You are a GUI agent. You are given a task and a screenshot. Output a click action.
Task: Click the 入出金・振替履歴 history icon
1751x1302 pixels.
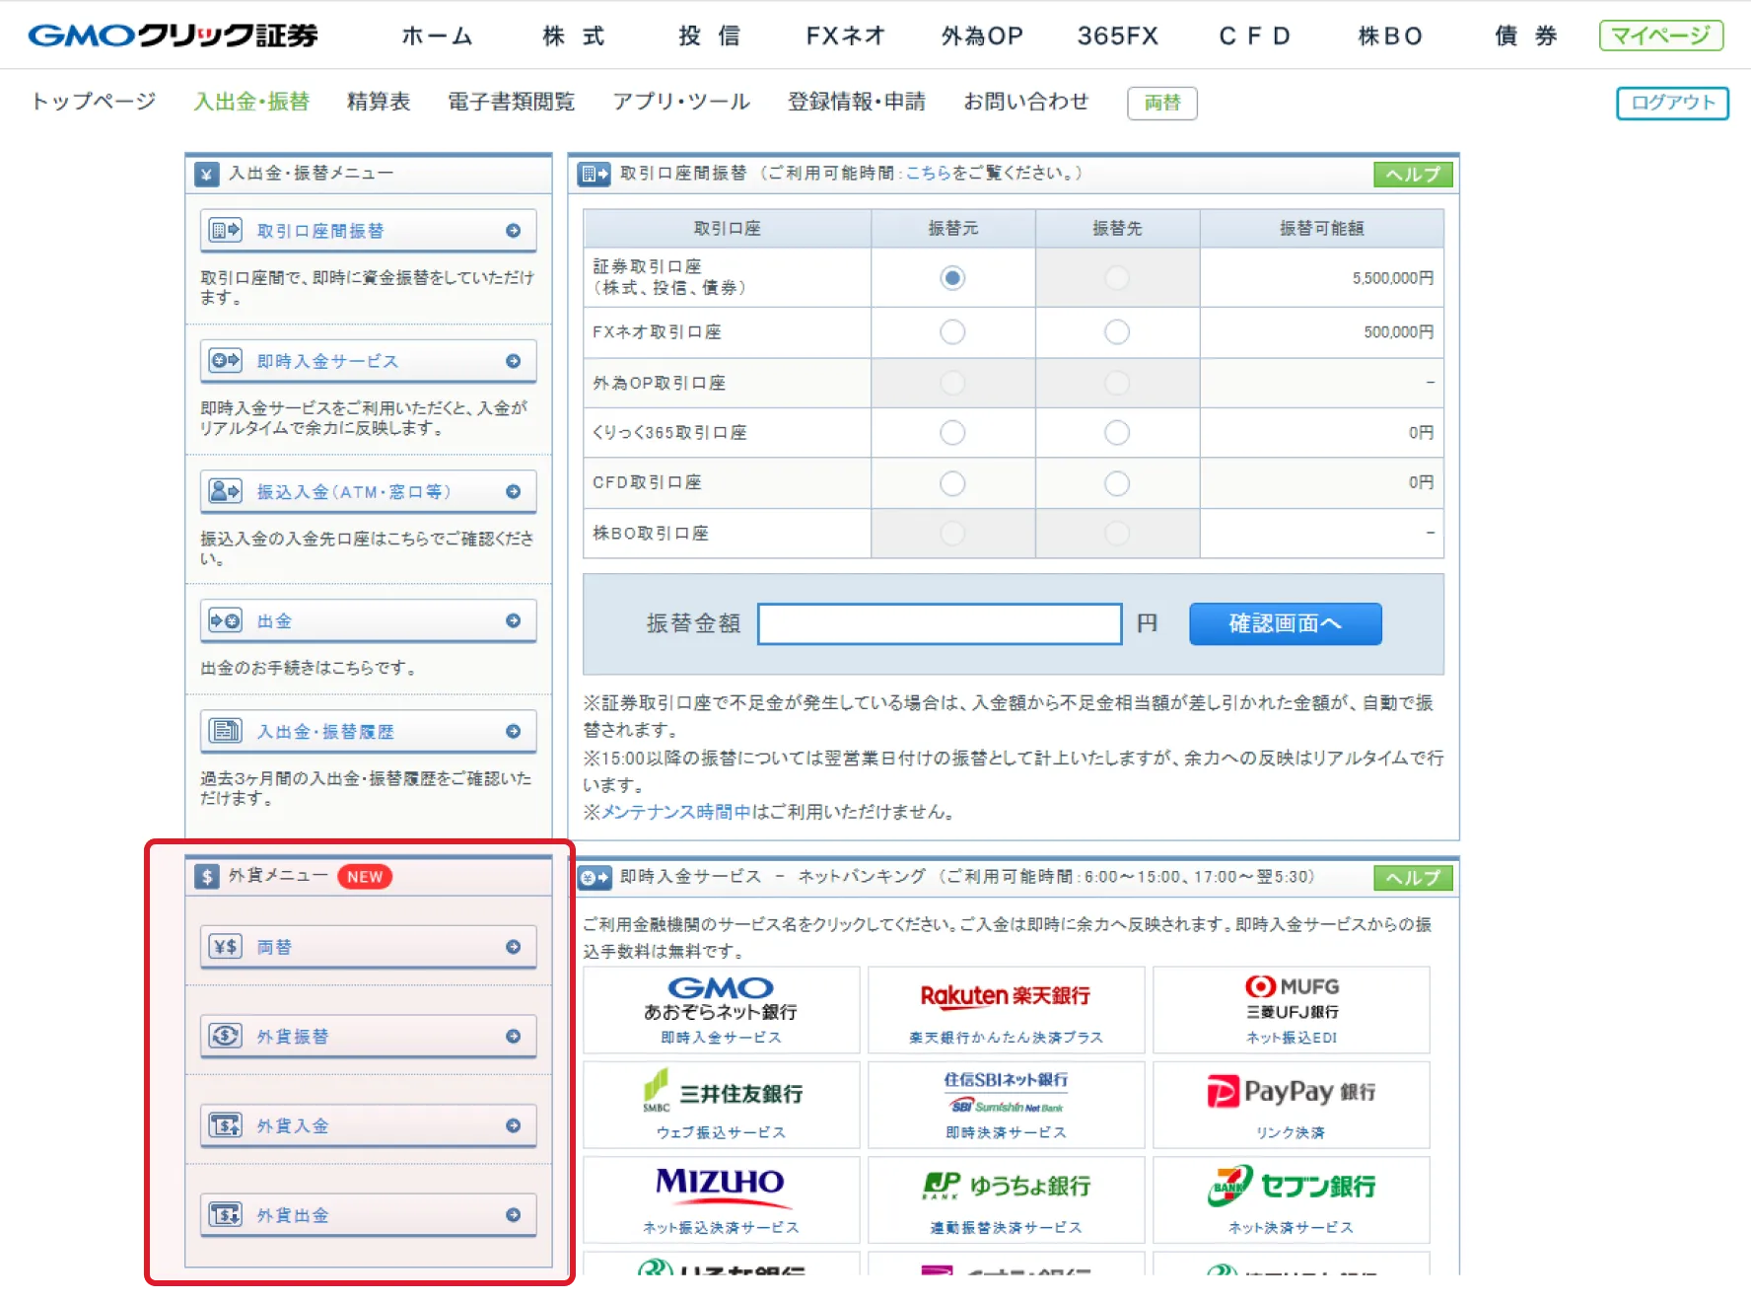pyautogui.click(x=225, y=731)
